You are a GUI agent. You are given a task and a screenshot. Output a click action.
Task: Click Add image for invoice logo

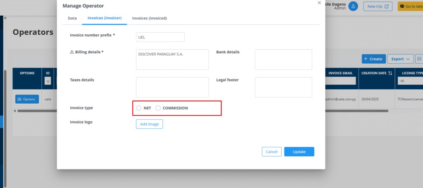pos(150,124)
